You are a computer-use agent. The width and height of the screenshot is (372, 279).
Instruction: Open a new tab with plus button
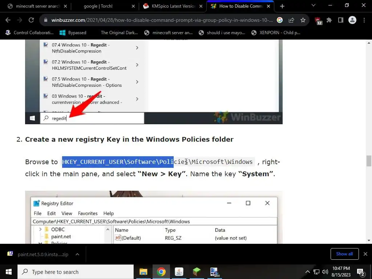pyautogui.click(x=282, y=7)
